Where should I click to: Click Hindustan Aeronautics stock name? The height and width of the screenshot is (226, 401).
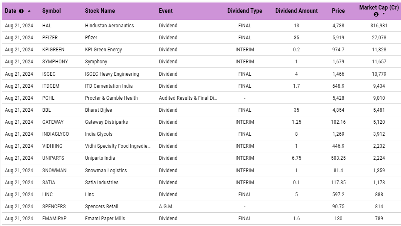(110, 26)
